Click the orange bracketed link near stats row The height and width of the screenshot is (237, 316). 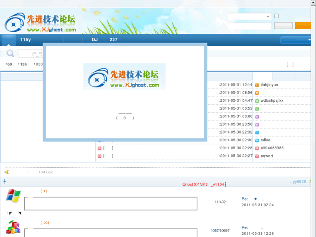click(x=290, y=64)
